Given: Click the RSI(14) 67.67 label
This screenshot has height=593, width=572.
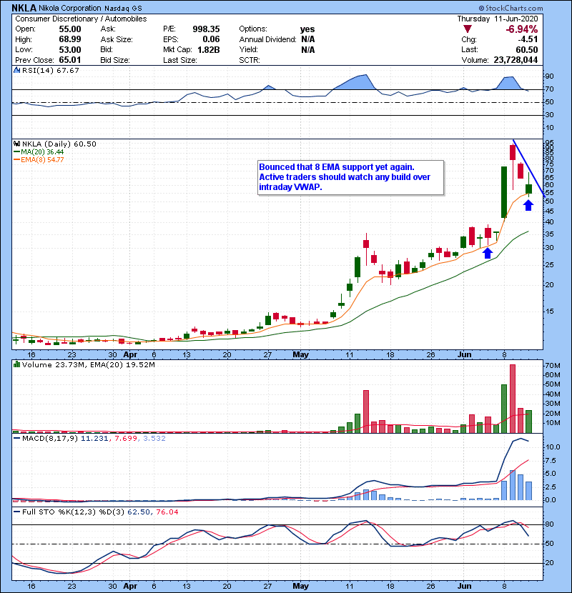Looking at the screenshot, I should coord(50,70).
